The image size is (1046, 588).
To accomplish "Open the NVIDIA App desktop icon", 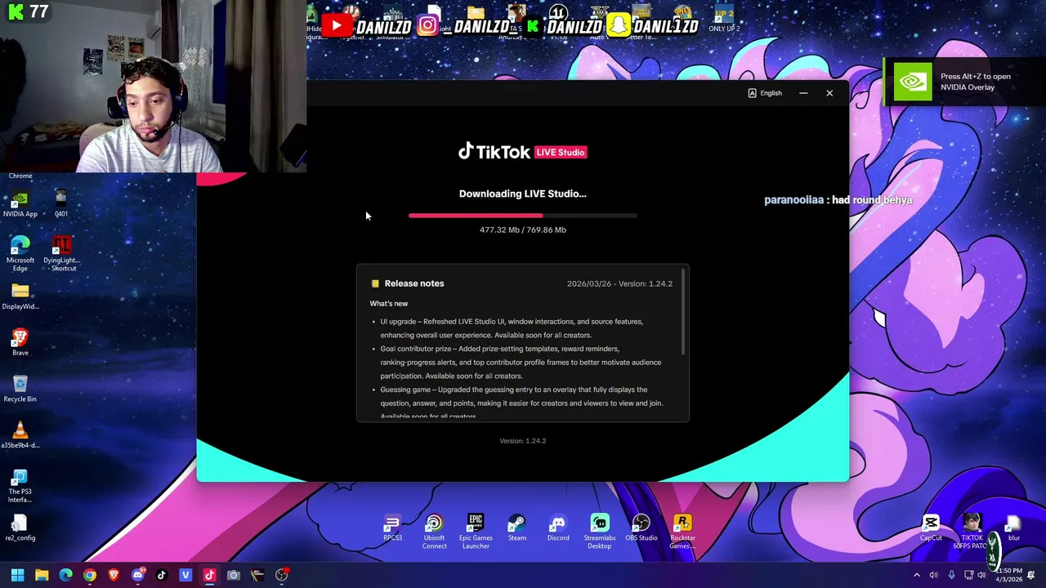I will pos(20,204).
